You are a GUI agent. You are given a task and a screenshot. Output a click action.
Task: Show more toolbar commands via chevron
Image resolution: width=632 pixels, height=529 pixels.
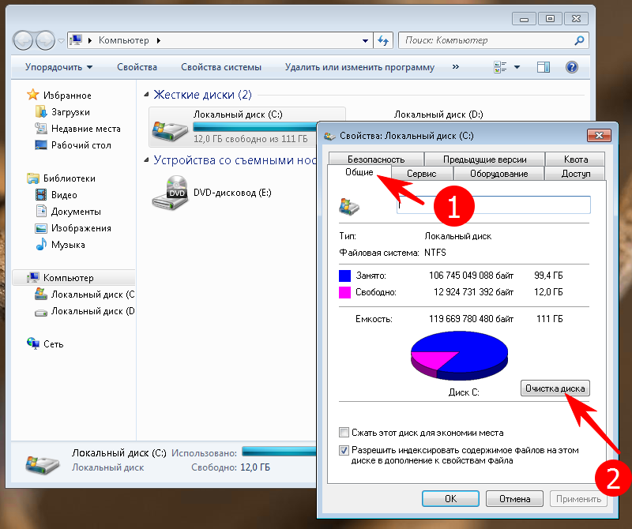[456, 67]
